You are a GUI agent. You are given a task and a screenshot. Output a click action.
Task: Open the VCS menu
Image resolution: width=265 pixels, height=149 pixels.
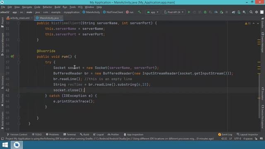[x=80, y=7]
